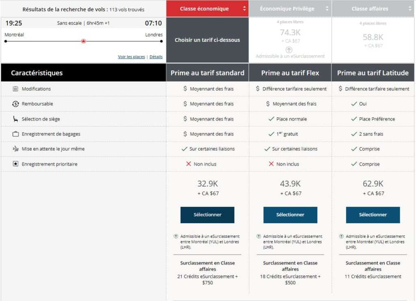Select the 62.9K Latitude fare
This screenshot has height=301, width=416.
pos(373,215)
